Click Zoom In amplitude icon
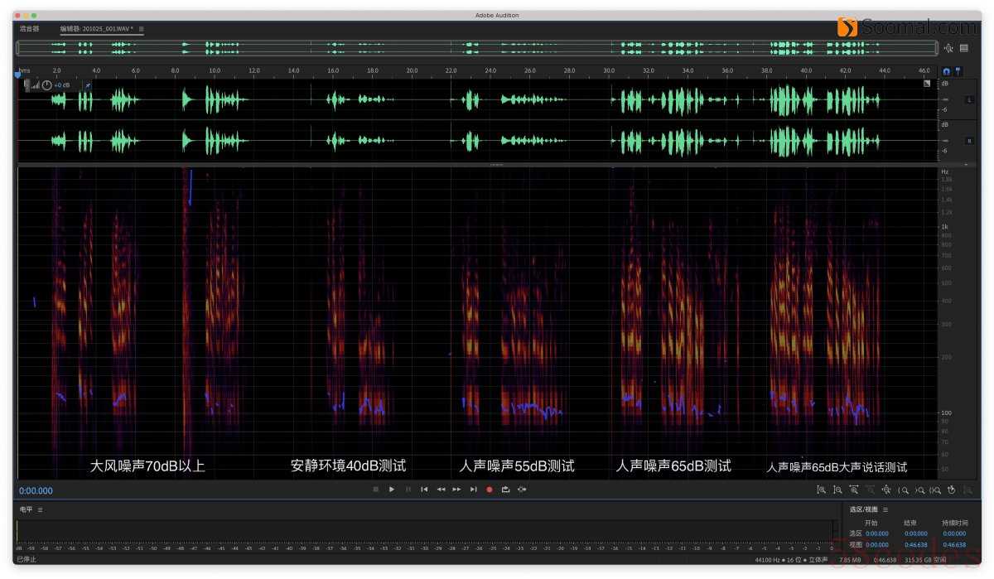 821,490
